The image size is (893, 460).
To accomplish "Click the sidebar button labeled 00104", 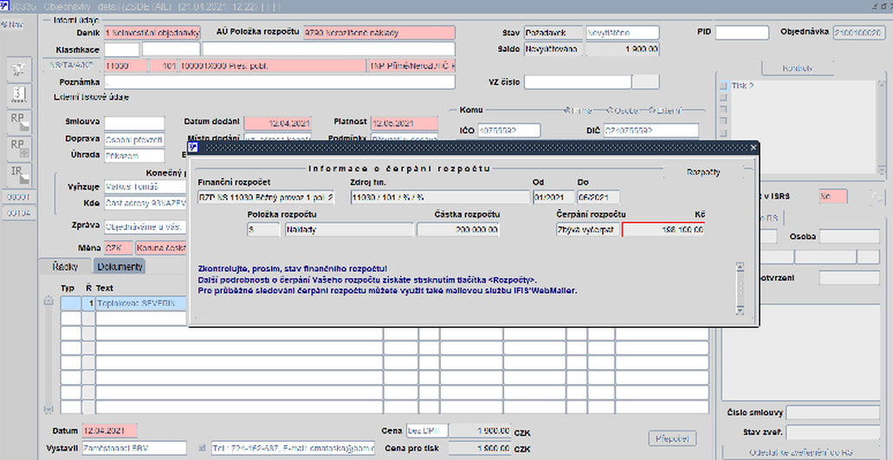I will [x=19, y=213].
